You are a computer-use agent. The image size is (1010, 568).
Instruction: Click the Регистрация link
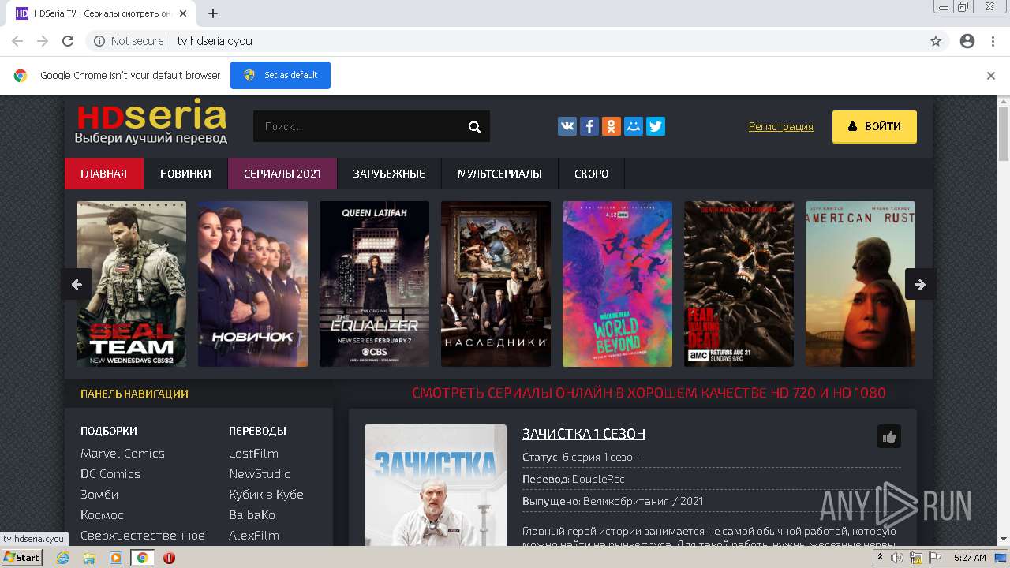(x=781, y=126)
